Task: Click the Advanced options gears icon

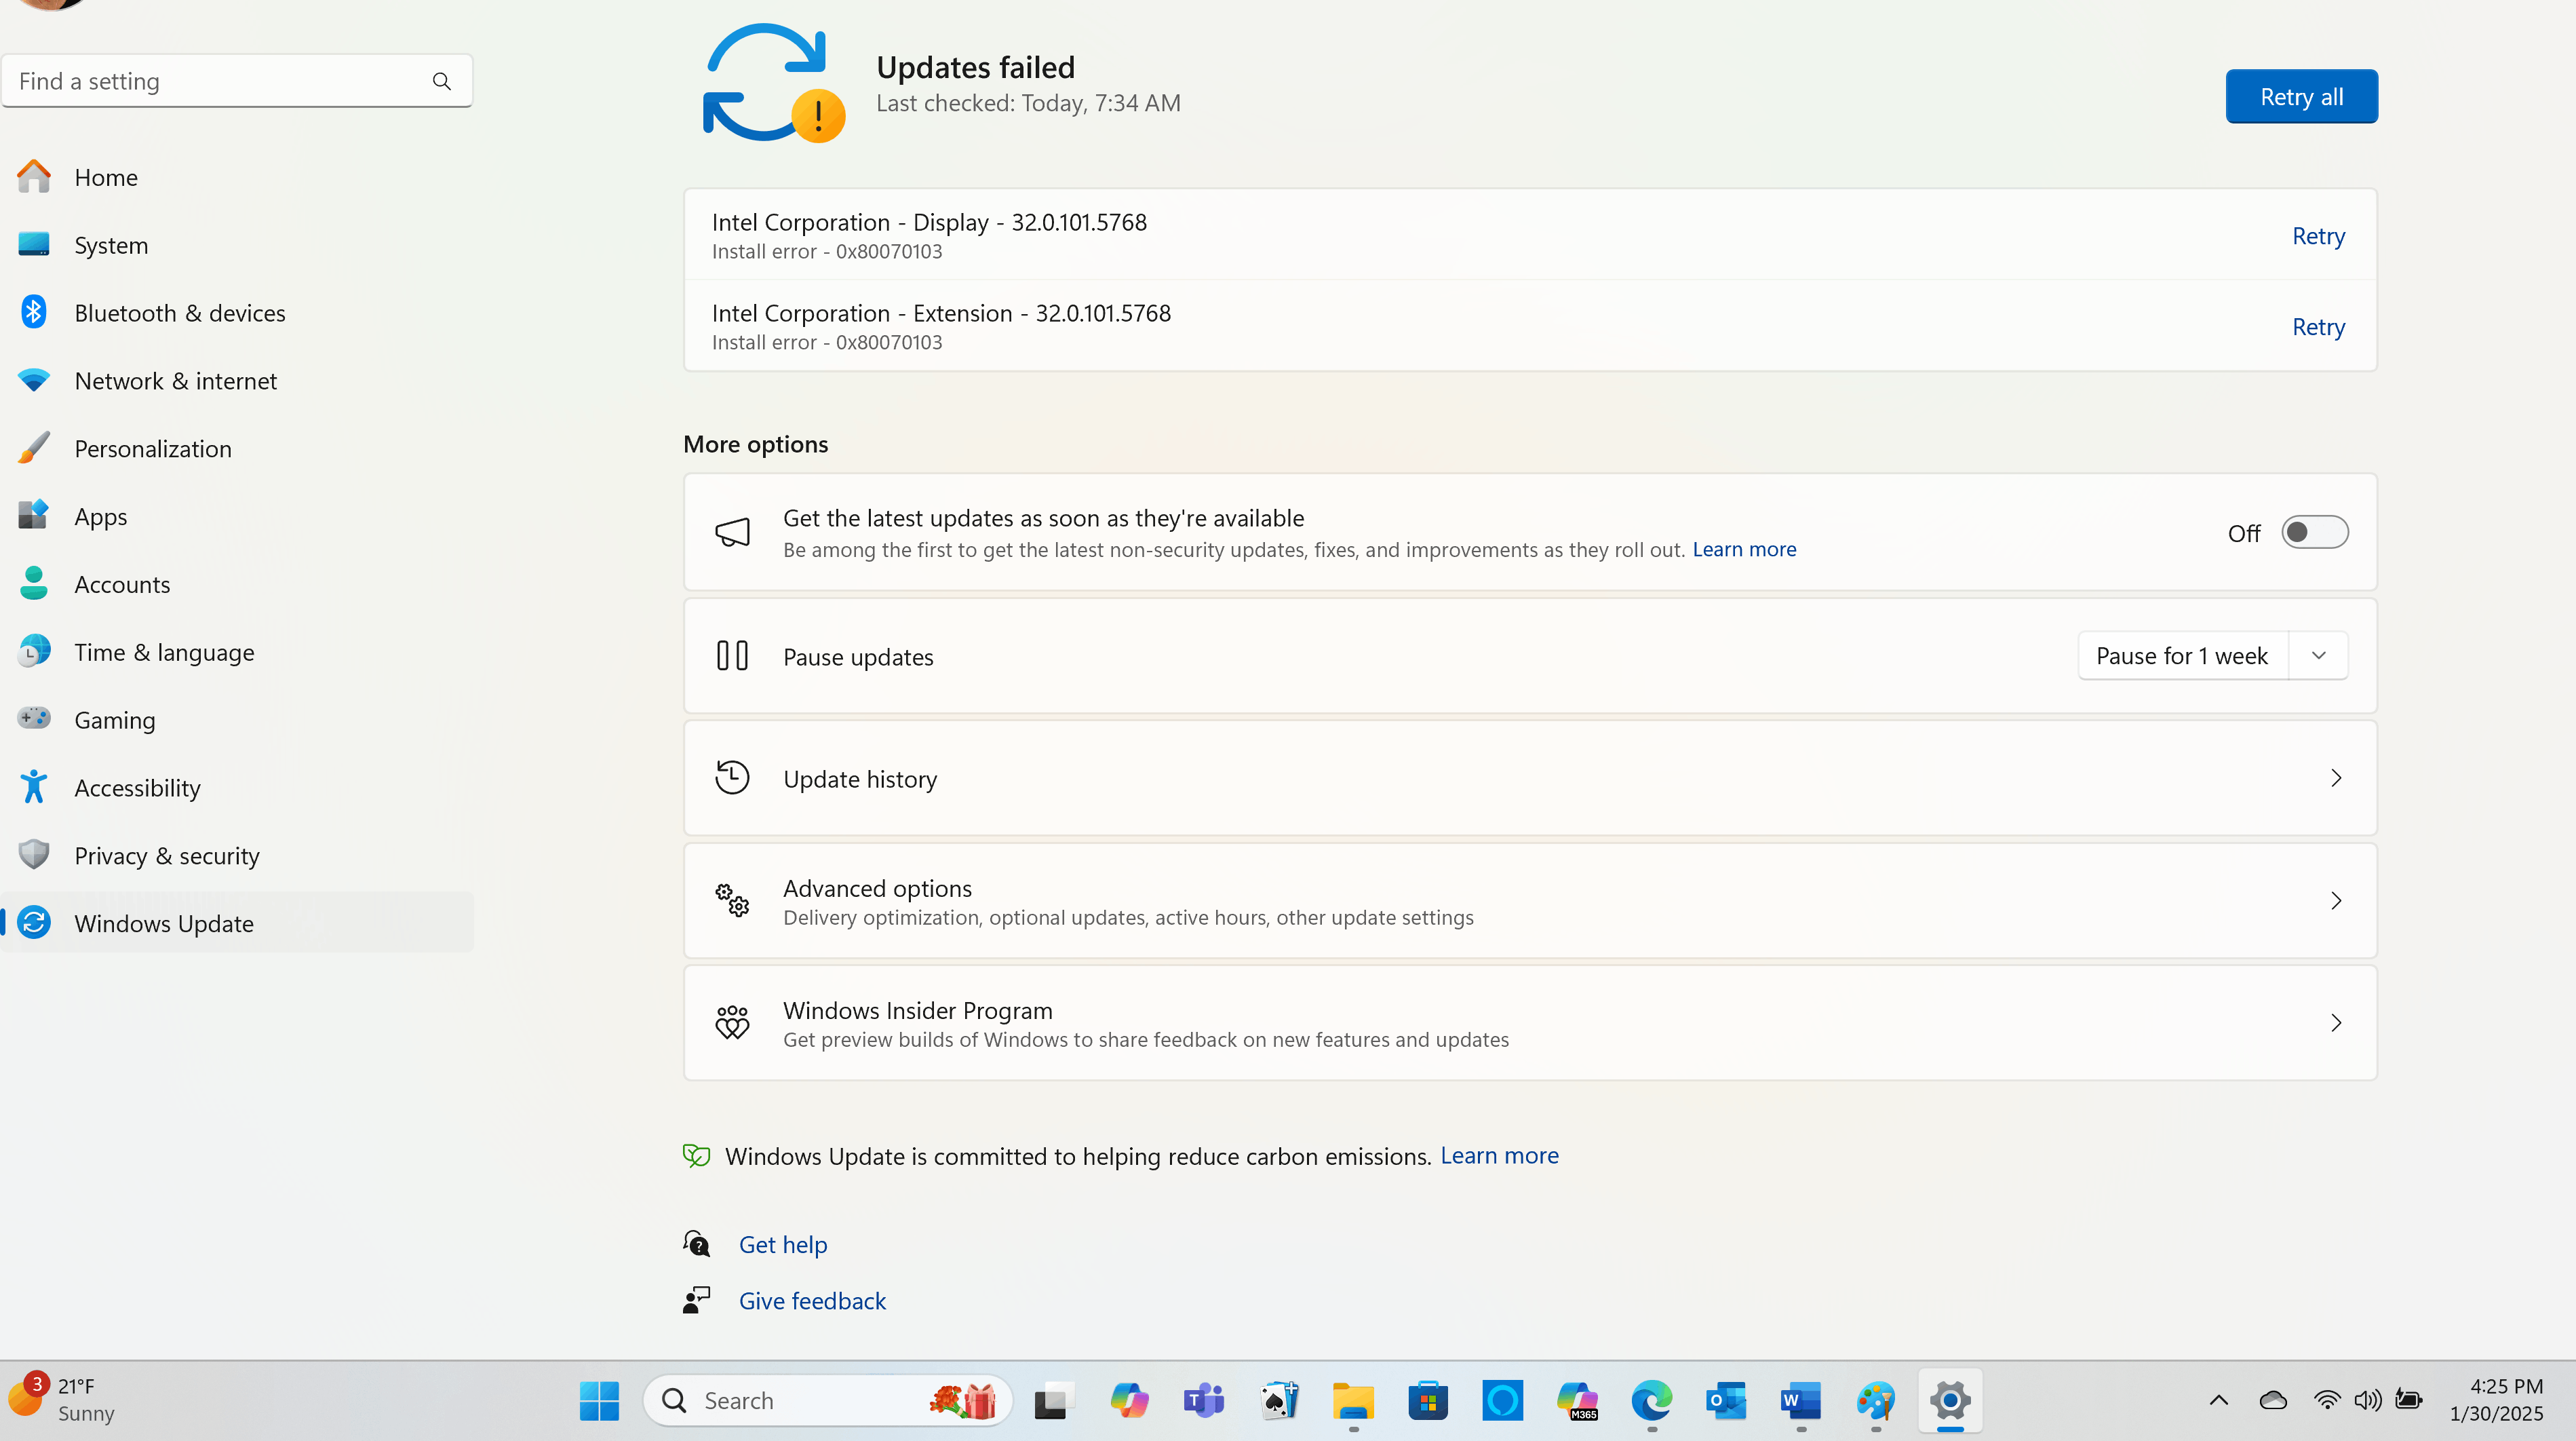Action: click(x=732, y=900)
